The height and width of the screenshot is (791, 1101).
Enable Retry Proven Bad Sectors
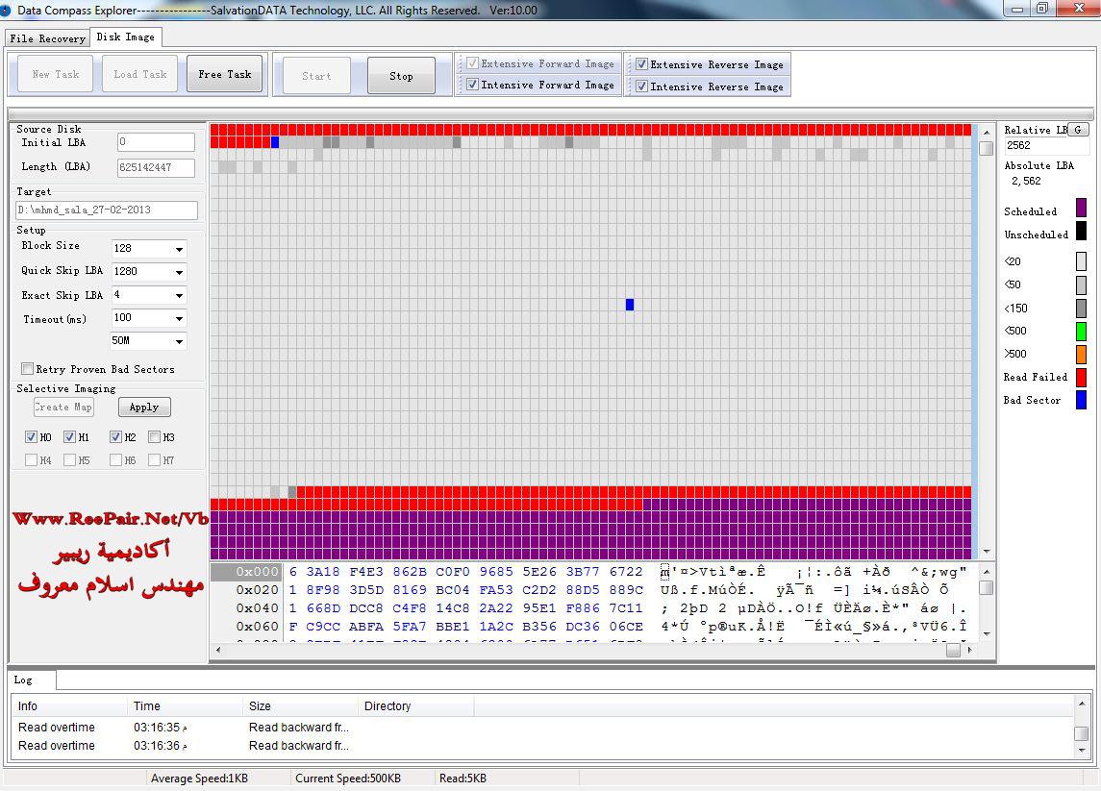point(27,369)
